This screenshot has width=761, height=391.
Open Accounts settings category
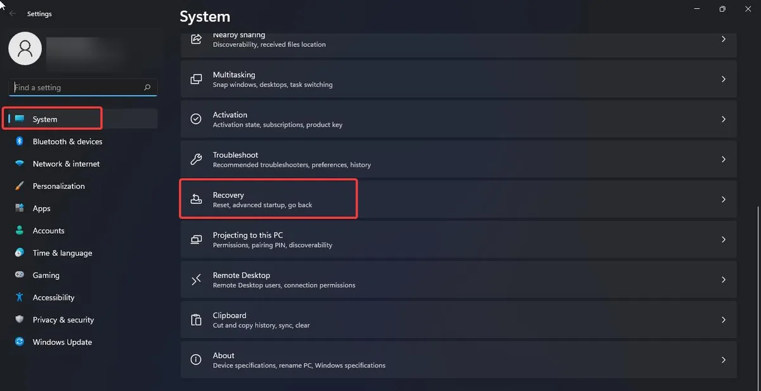coord(82,230)
